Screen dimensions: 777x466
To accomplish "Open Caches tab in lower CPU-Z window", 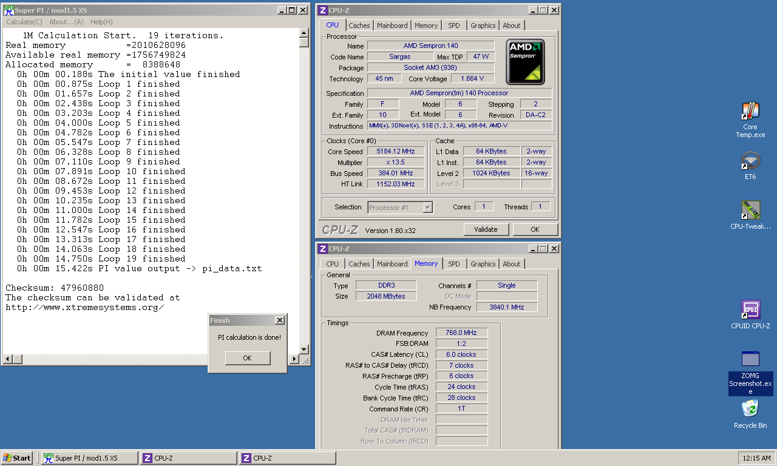I will (359, 264).
